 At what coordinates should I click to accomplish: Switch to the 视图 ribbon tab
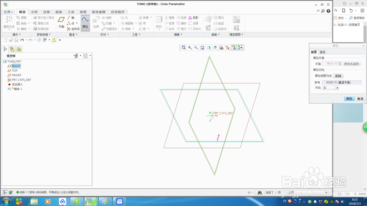click(83, 12)
